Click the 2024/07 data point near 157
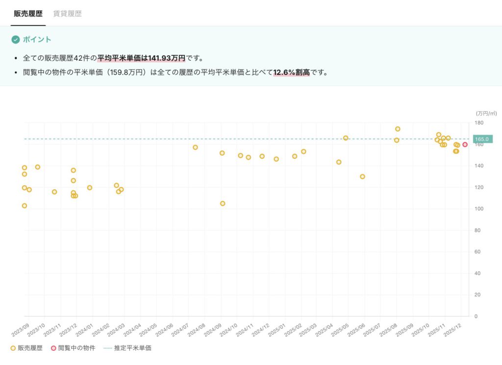Image resolution: width=502 pixels, height=365 pixels. (x=195, y=147)
